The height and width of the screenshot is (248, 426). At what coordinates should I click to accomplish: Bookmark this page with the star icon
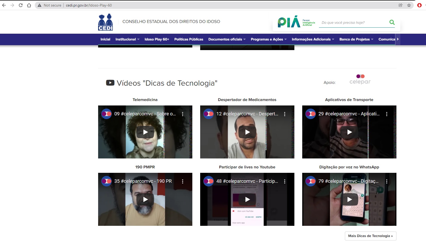click(x=409, y=5)
